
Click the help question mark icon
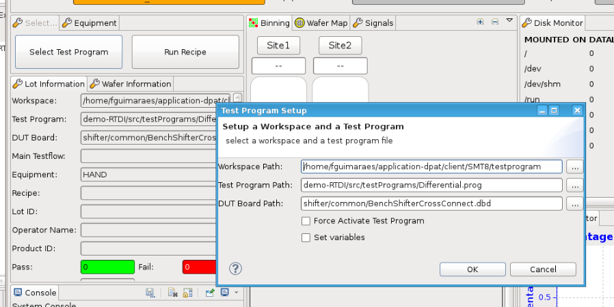click(235, 269)
